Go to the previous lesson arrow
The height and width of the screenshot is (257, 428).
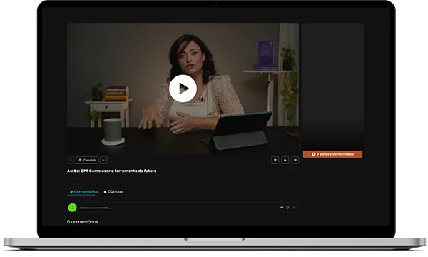[71, 161]
